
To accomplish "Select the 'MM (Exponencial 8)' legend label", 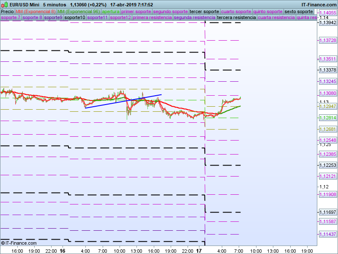I will (35, 11).
